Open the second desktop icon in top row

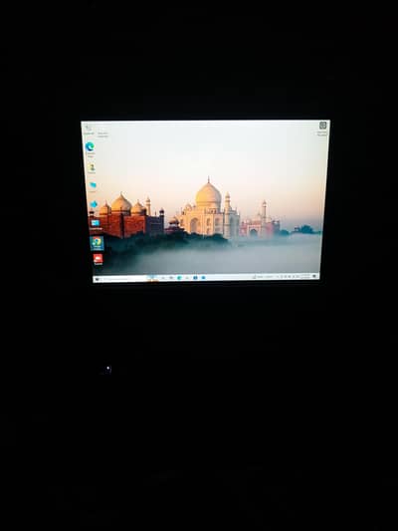tap(102, 133)
